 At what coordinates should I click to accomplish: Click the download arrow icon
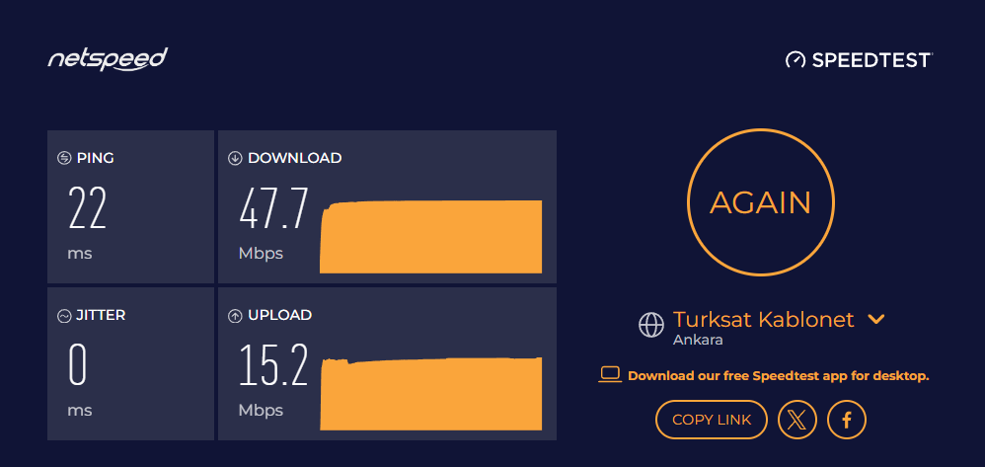tap(235, 158)
